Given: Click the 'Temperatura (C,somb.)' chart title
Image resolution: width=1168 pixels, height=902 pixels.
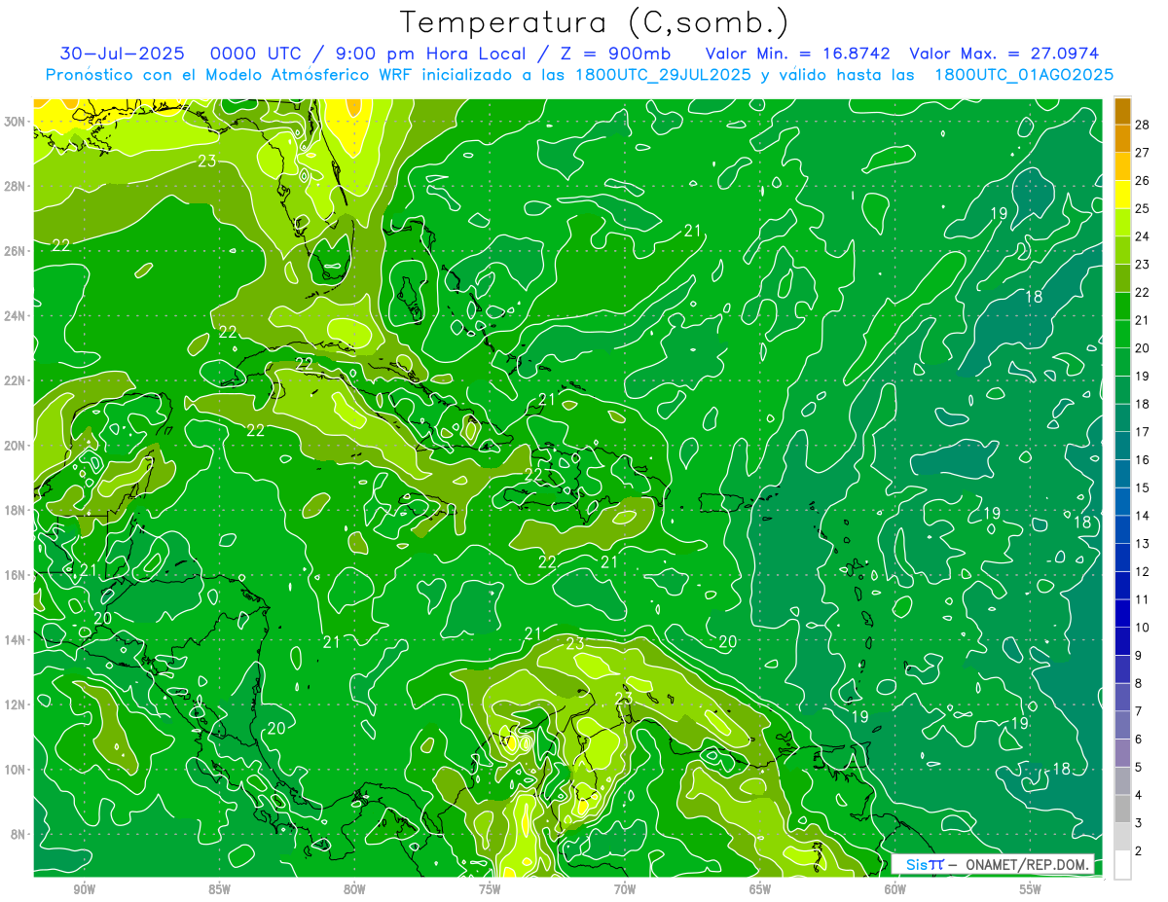Looking at the screenshot, I should pyautogui.click(x=595, y=22).
